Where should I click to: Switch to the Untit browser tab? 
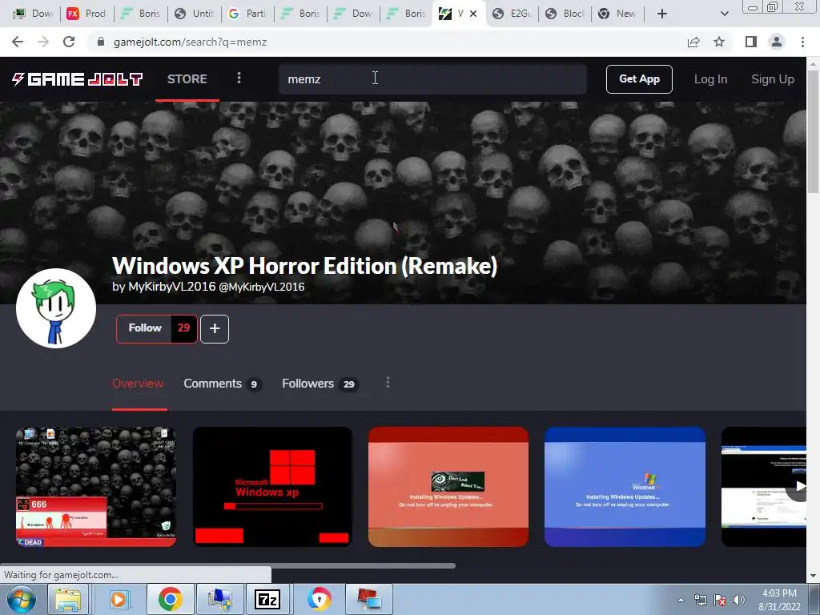point(195,14)
